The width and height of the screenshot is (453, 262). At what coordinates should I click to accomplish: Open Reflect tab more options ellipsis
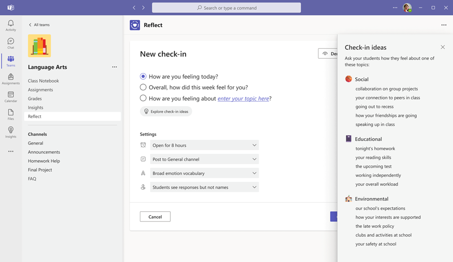coord(444,25)
